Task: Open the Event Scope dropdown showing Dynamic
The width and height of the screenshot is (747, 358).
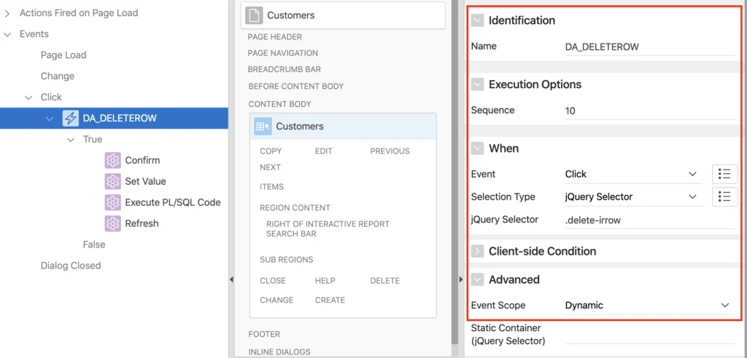Action: point(650,305)
